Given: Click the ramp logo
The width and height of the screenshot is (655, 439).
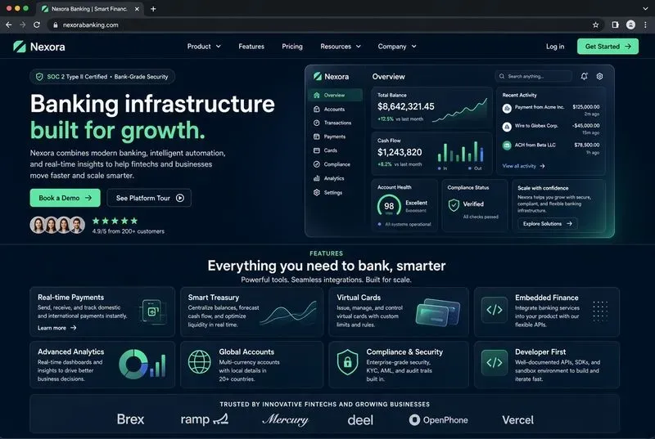Looking at the screenshot, I should click(x=204, y=419).
